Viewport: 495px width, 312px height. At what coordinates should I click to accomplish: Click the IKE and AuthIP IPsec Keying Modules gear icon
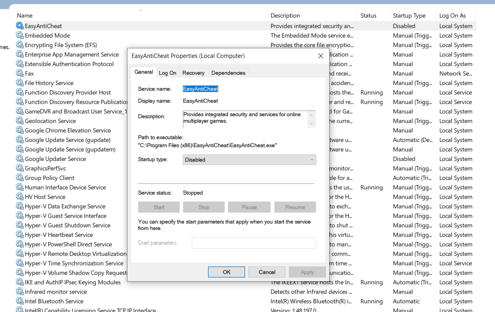click(x=20, y=282)
